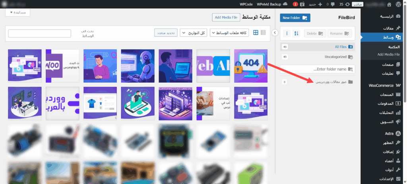Screen dimensions: 407x184
Task: Click the Enter folder name search field
Action: [318, 69]
